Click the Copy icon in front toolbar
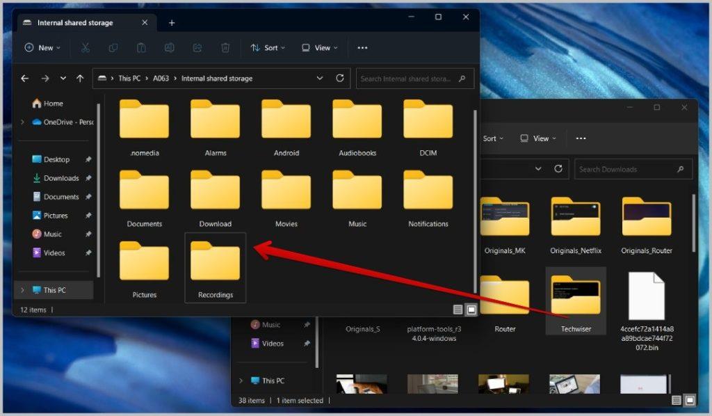This screenshot has height=416, width=712. (x=113, y=48)
